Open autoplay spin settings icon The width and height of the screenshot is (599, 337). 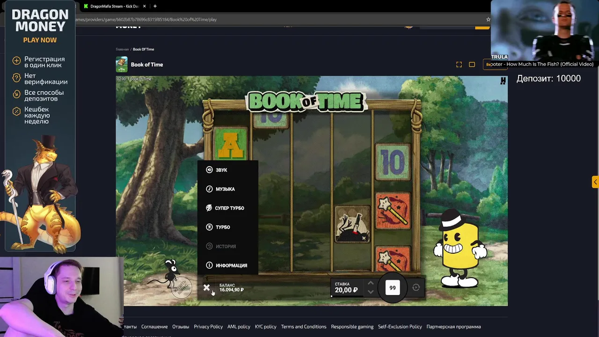tap(416, 287)
